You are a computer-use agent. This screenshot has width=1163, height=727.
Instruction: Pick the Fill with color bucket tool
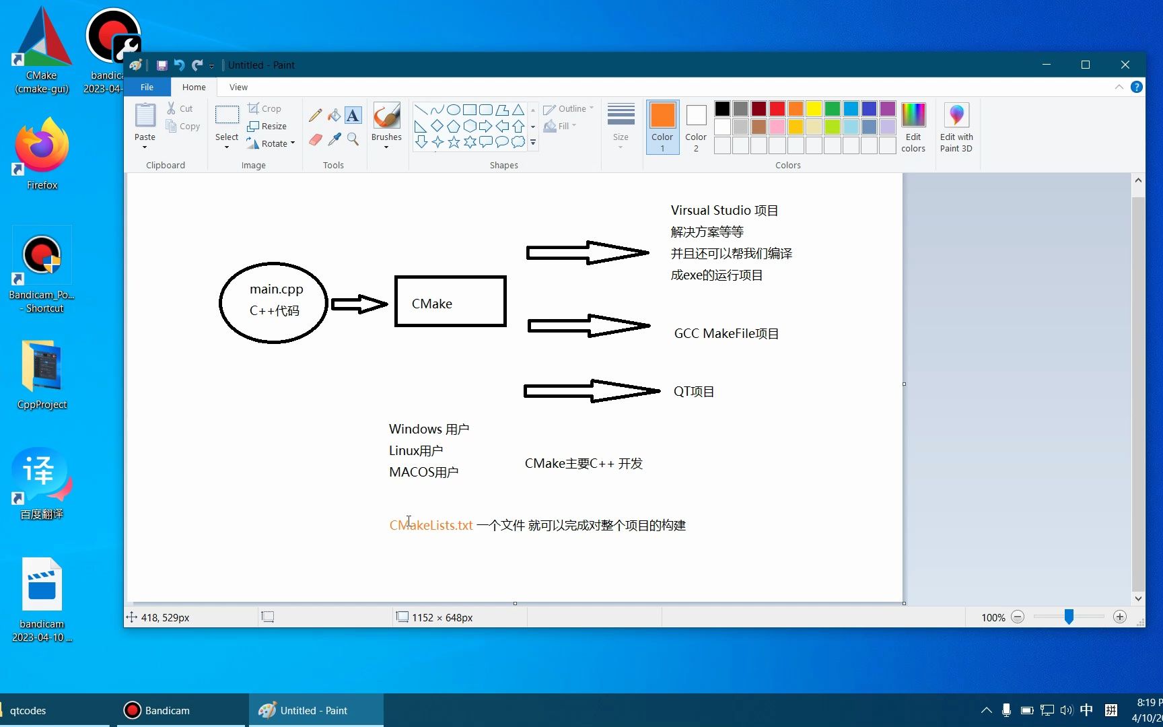click(334, 115)
